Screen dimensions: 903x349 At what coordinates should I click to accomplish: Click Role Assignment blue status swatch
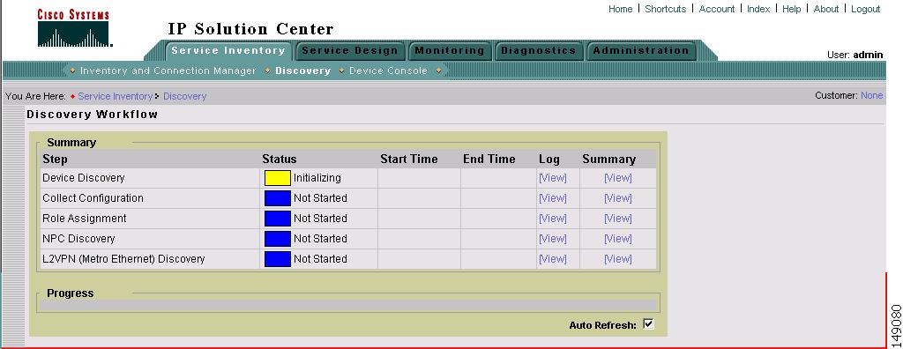(278, 219)
